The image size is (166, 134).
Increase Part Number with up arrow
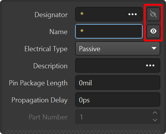[155, 113]
